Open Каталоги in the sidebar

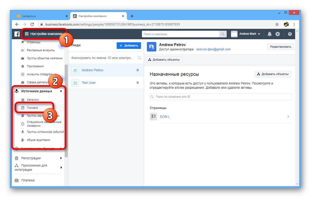pyautogui.click(x=33, y=100)
